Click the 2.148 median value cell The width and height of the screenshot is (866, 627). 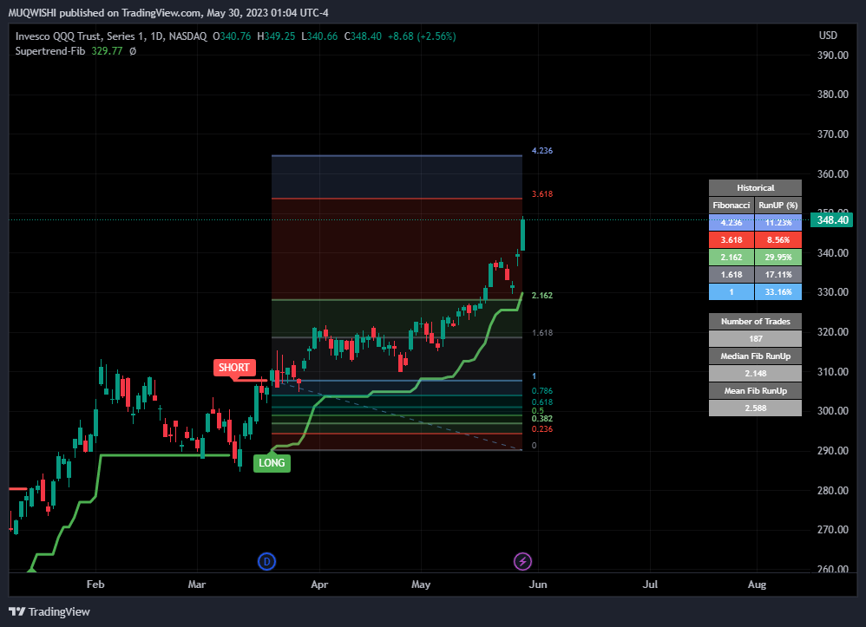coord(755,373)
